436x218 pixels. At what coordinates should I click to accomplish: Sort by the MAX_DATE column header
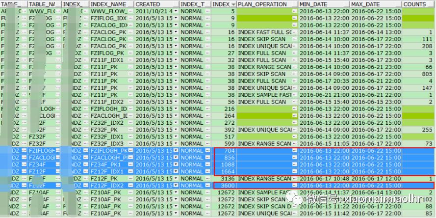coord(376,4)
